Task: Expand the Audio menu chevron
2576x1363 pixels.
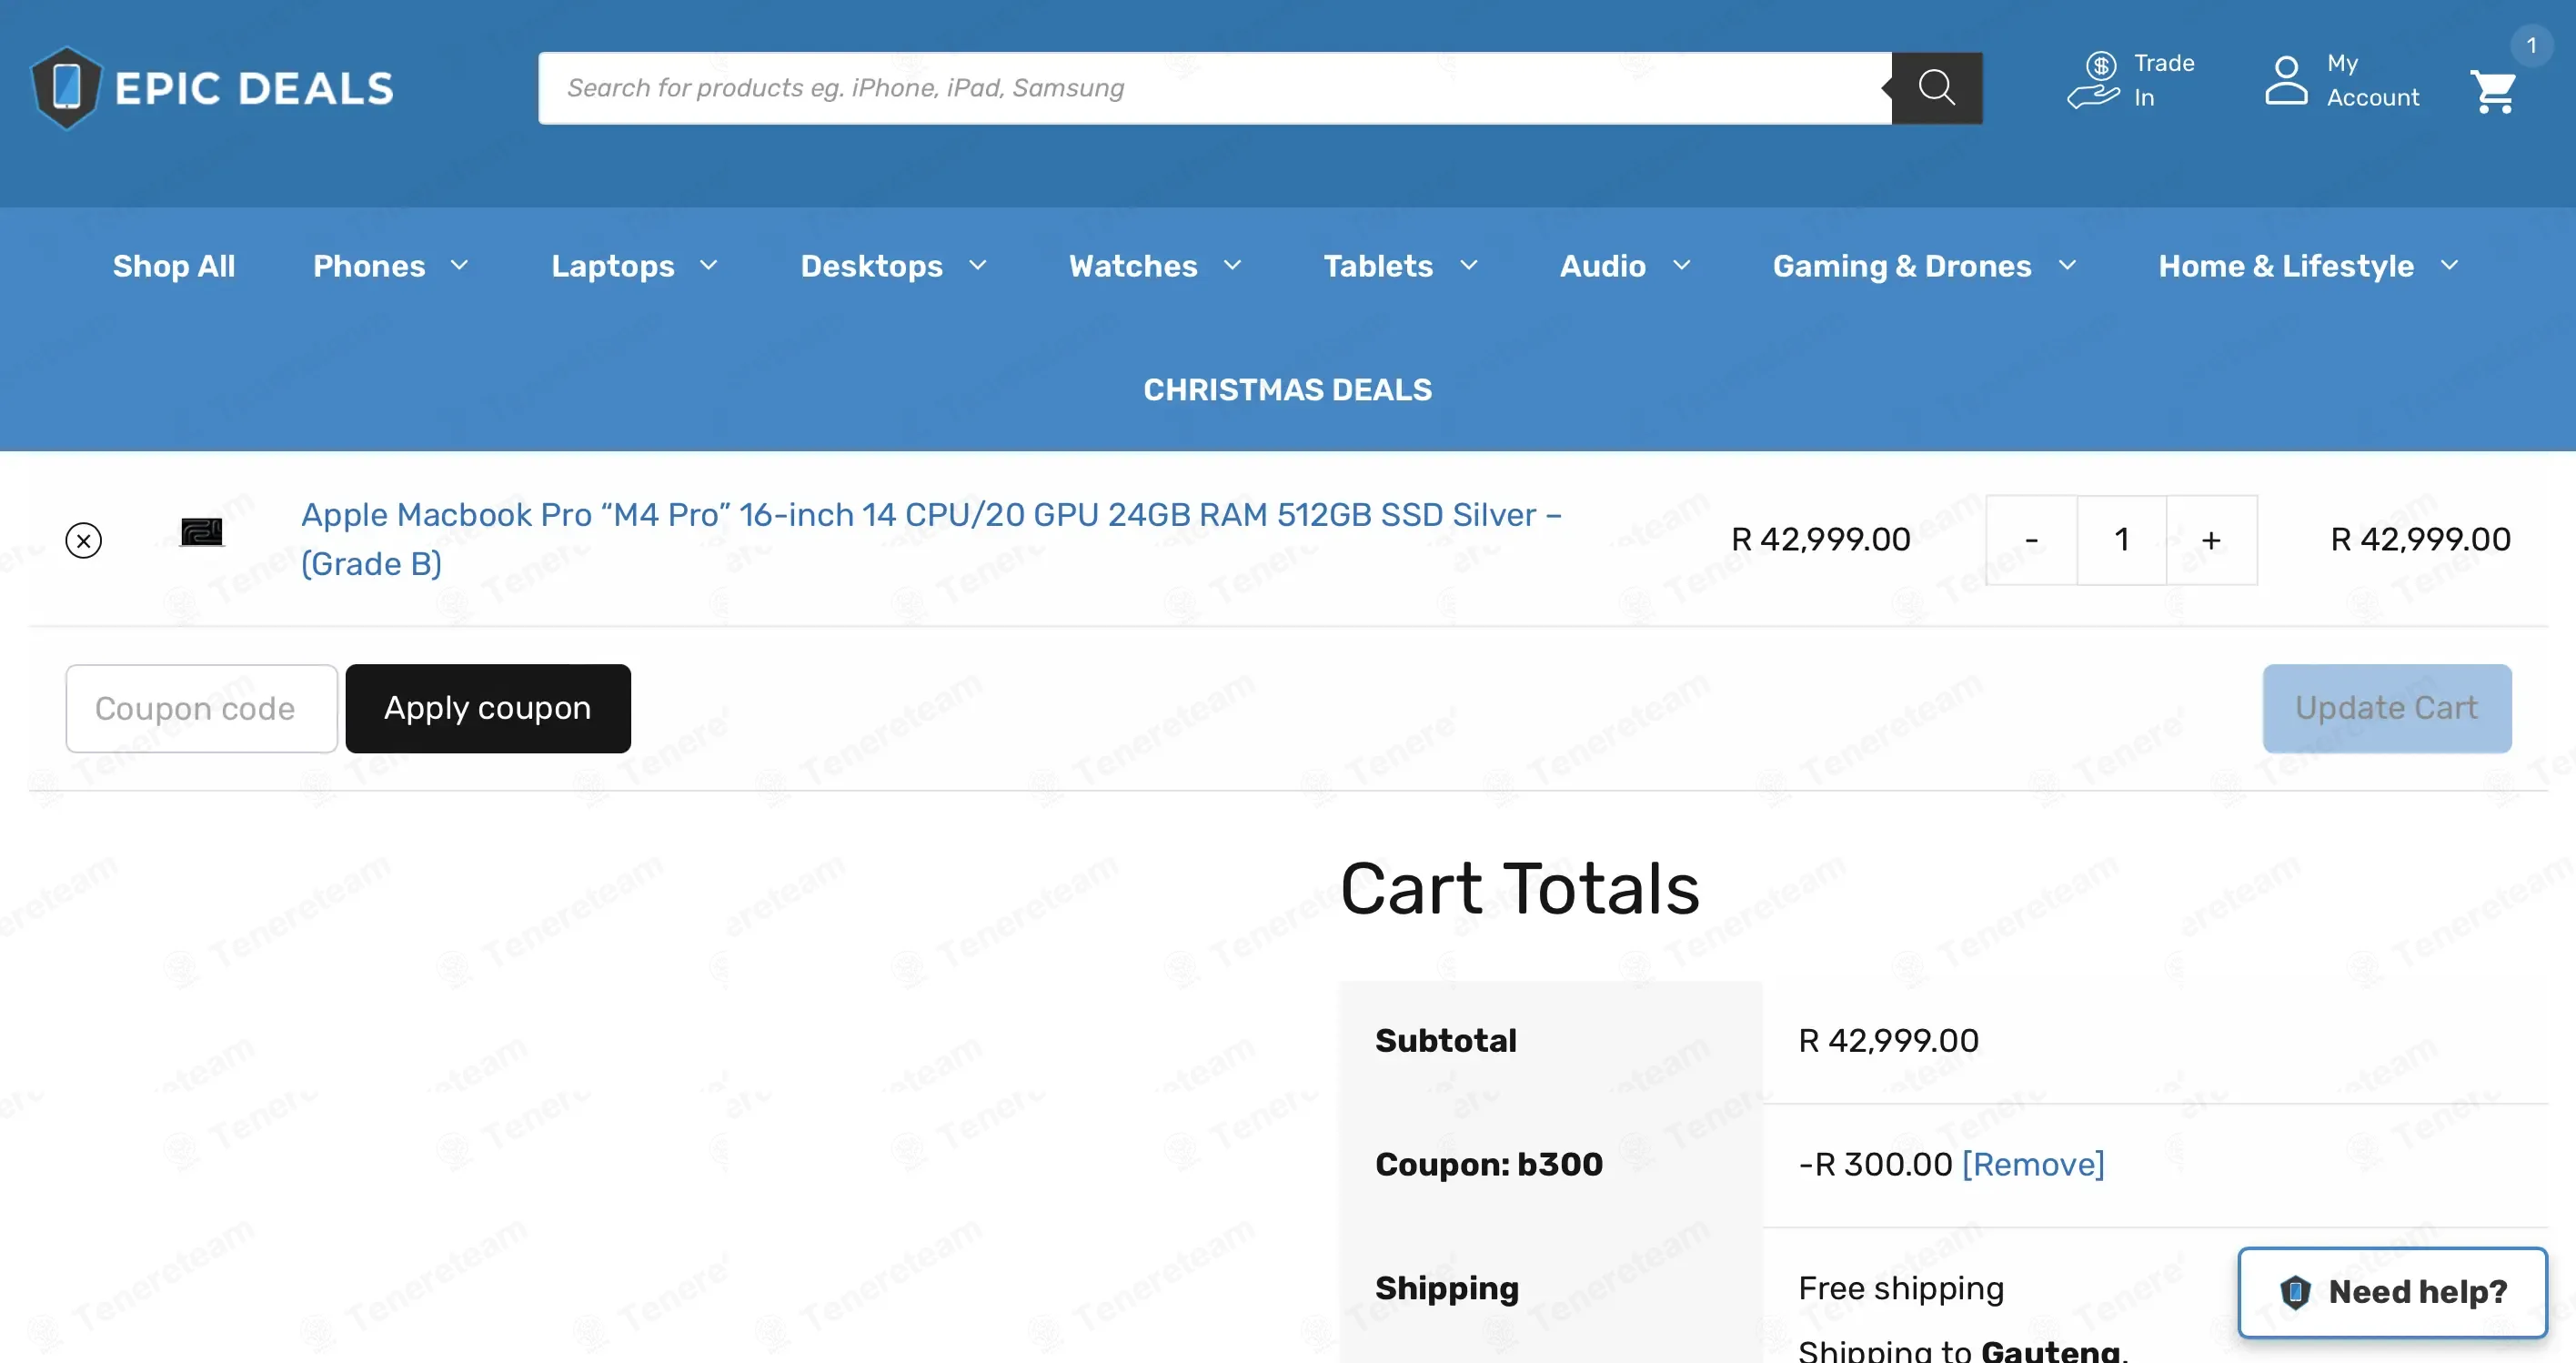Action: click(x=1682, y=265)
